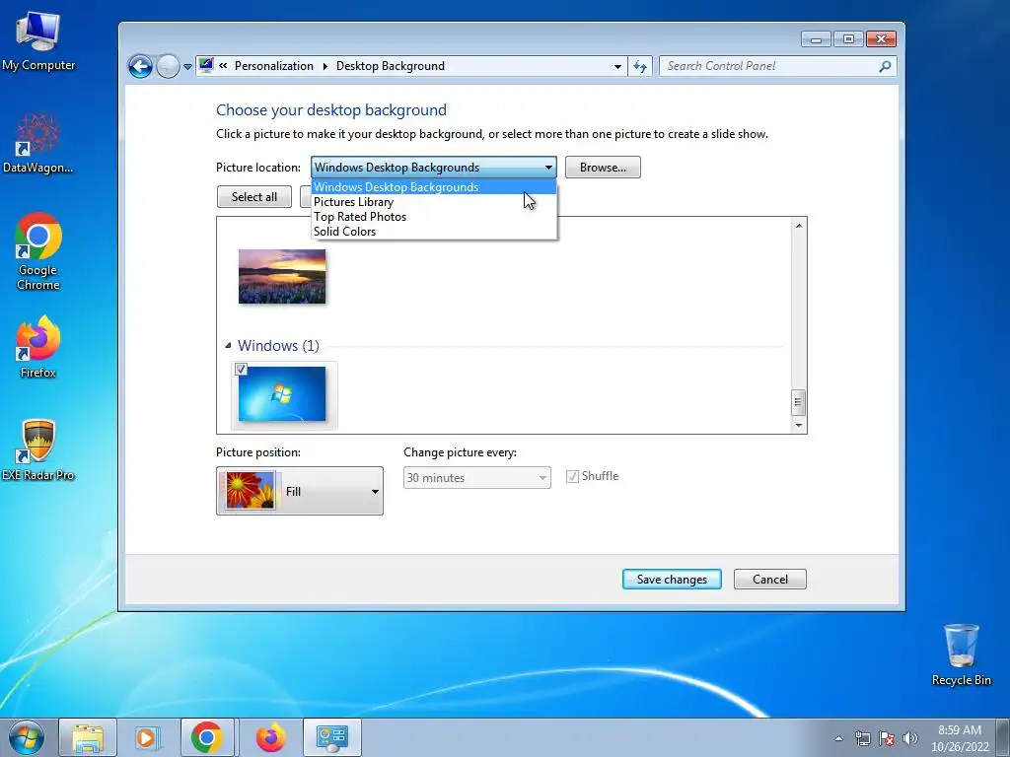The image size is (1010, 757).
Task: Select the Windows logo wallpaper thumbnail
Action: (x=282, y=394)
